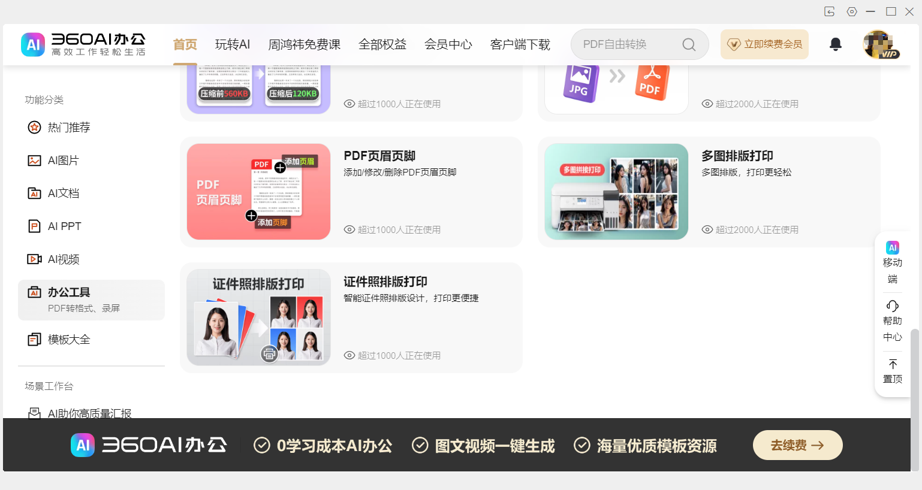This screenshot has height=490, width=922.
Task: Open 客户端下载 in top navigation
Action: (520, 44)
